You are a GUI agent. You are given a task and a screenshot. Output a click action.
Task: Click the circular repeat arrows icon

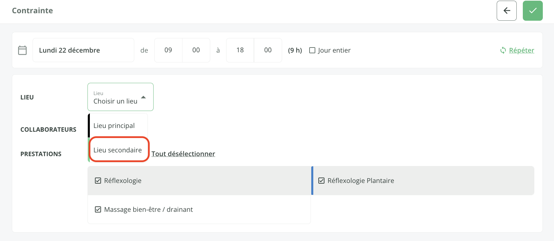[503, 50]
